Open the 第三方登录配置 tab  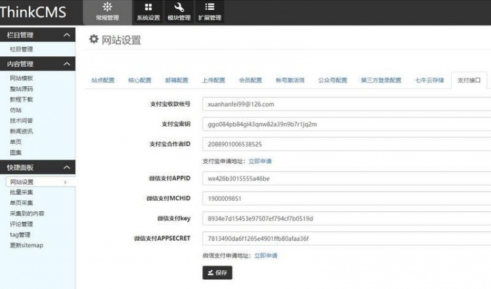click(x=380, y=80)
